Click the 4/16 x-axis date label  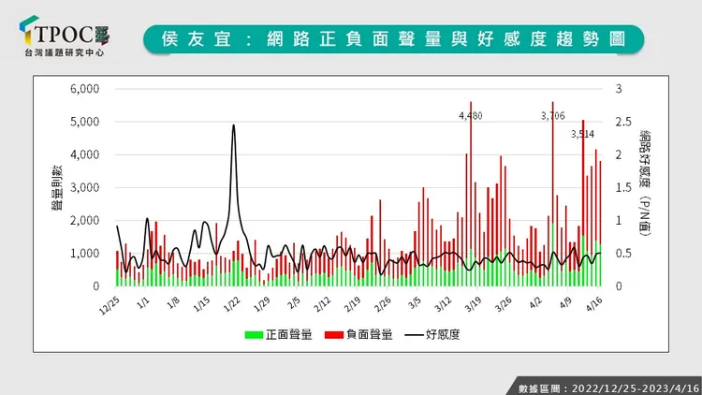(x=594, y=304)
